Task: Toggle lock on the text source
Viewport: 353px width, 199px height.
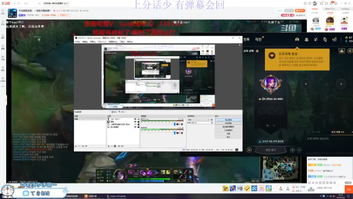Action: pos(139,119)
